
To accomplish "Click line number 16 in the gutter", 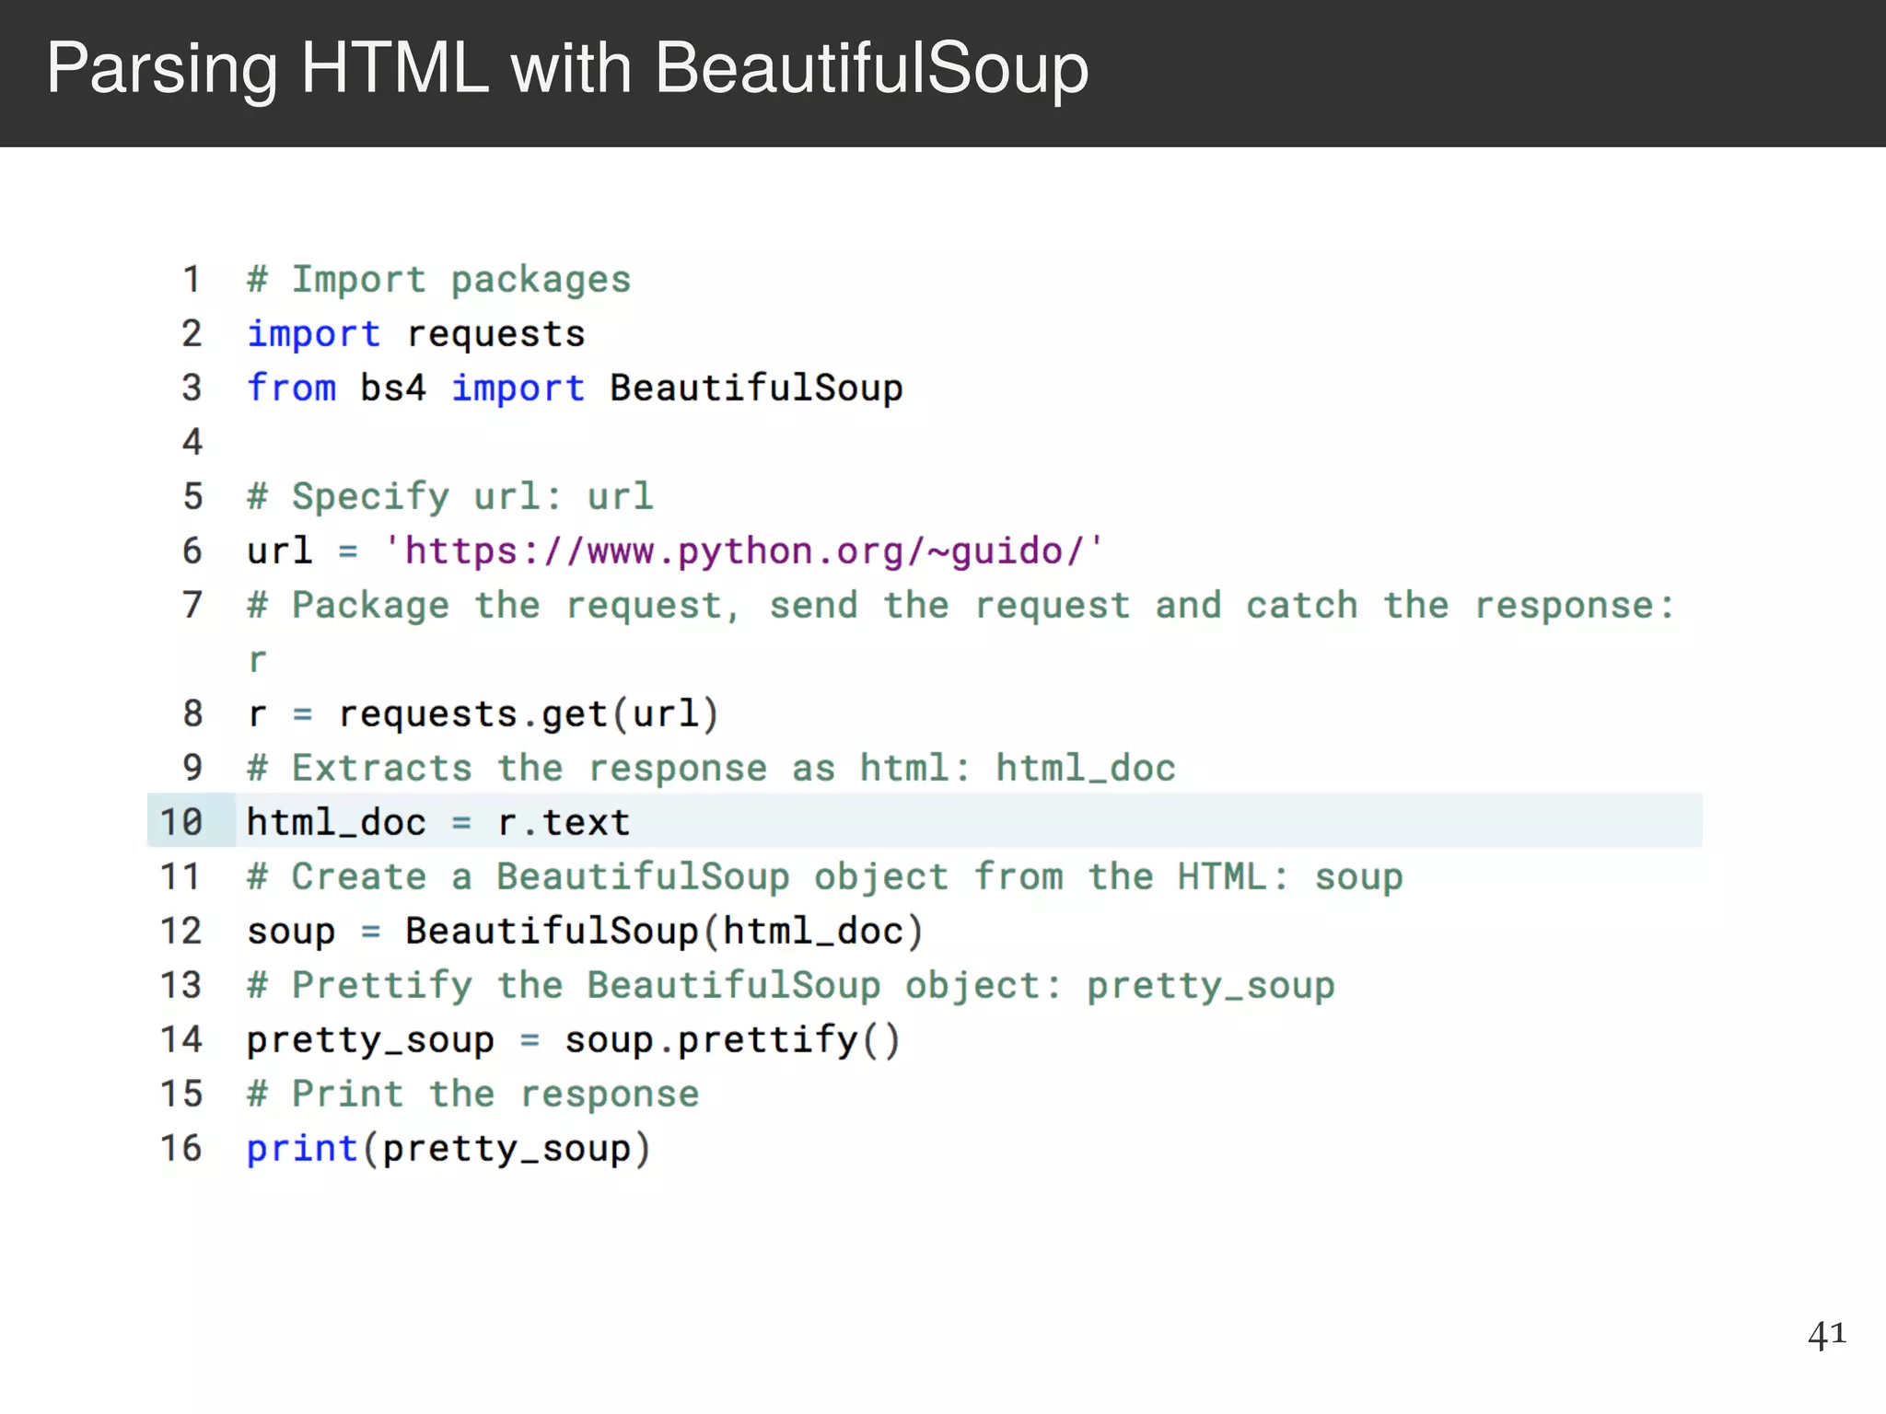I will [x=180, y=1148].
